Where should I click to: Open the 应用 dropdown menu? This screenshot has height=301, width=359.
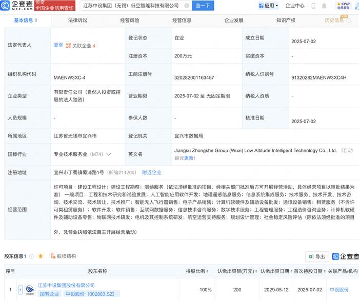pyautogui.click(x=268, y=6)
